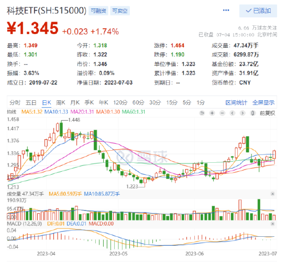Select the 1分 chart tab
Viewport: 288px width, 262px height.
click(x=201, y=102)
